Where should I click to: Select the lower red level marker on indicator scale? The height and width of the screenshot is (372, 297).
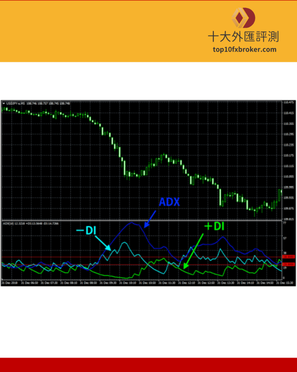tap(289, 264)
